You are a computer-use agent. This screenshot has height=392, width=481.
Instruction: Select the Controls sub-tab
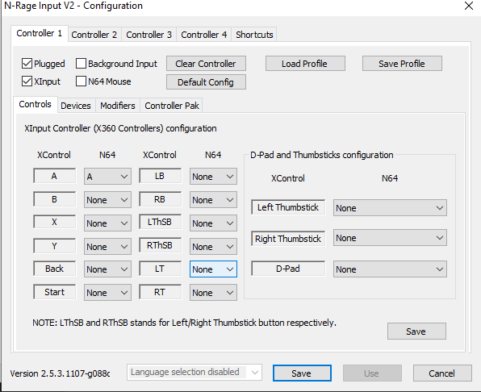[35, 105]
